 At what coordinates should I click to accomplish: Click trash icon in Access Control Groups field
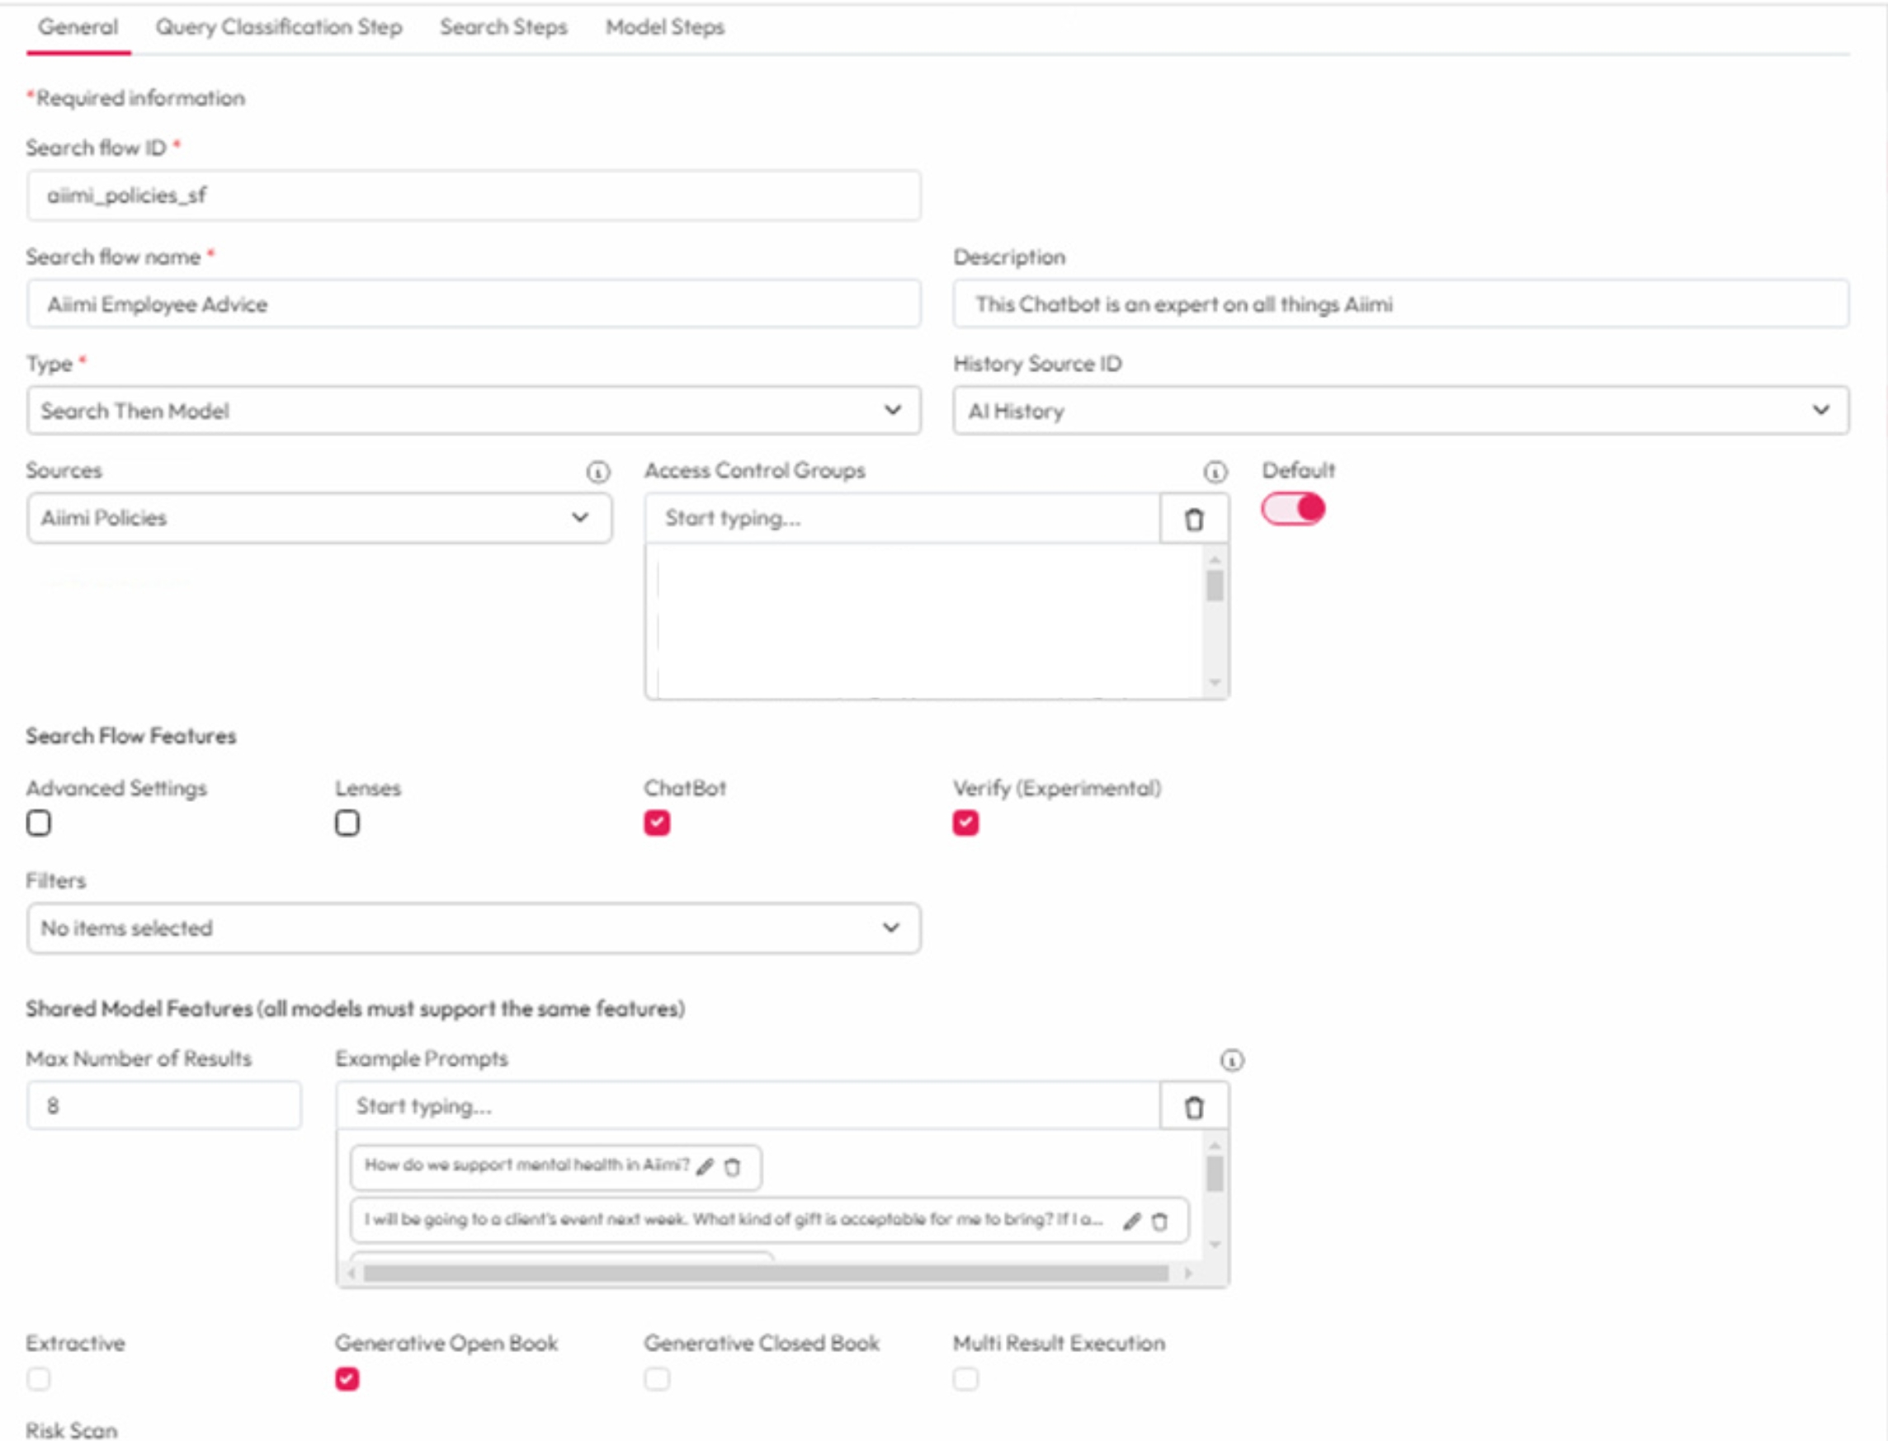(1194, 519)
